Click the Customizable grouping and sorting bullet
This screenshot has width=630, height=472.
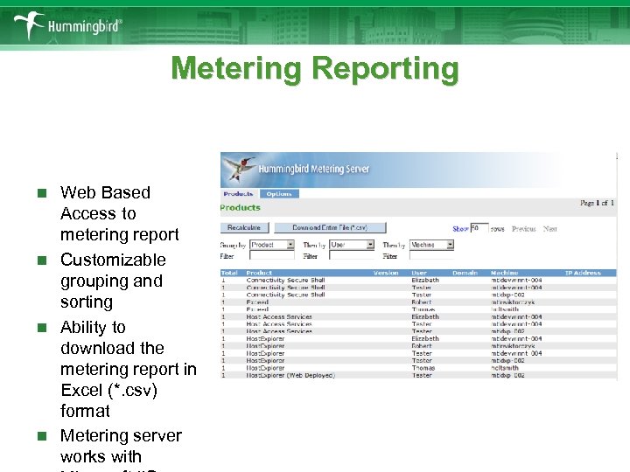[113, 281]
